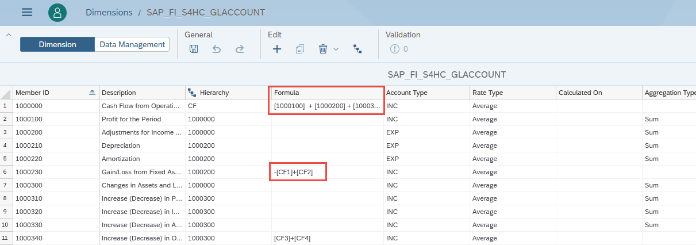Save the dimension with the disk icon
This screenshot has height=245, width=696.
click(194, 49)
